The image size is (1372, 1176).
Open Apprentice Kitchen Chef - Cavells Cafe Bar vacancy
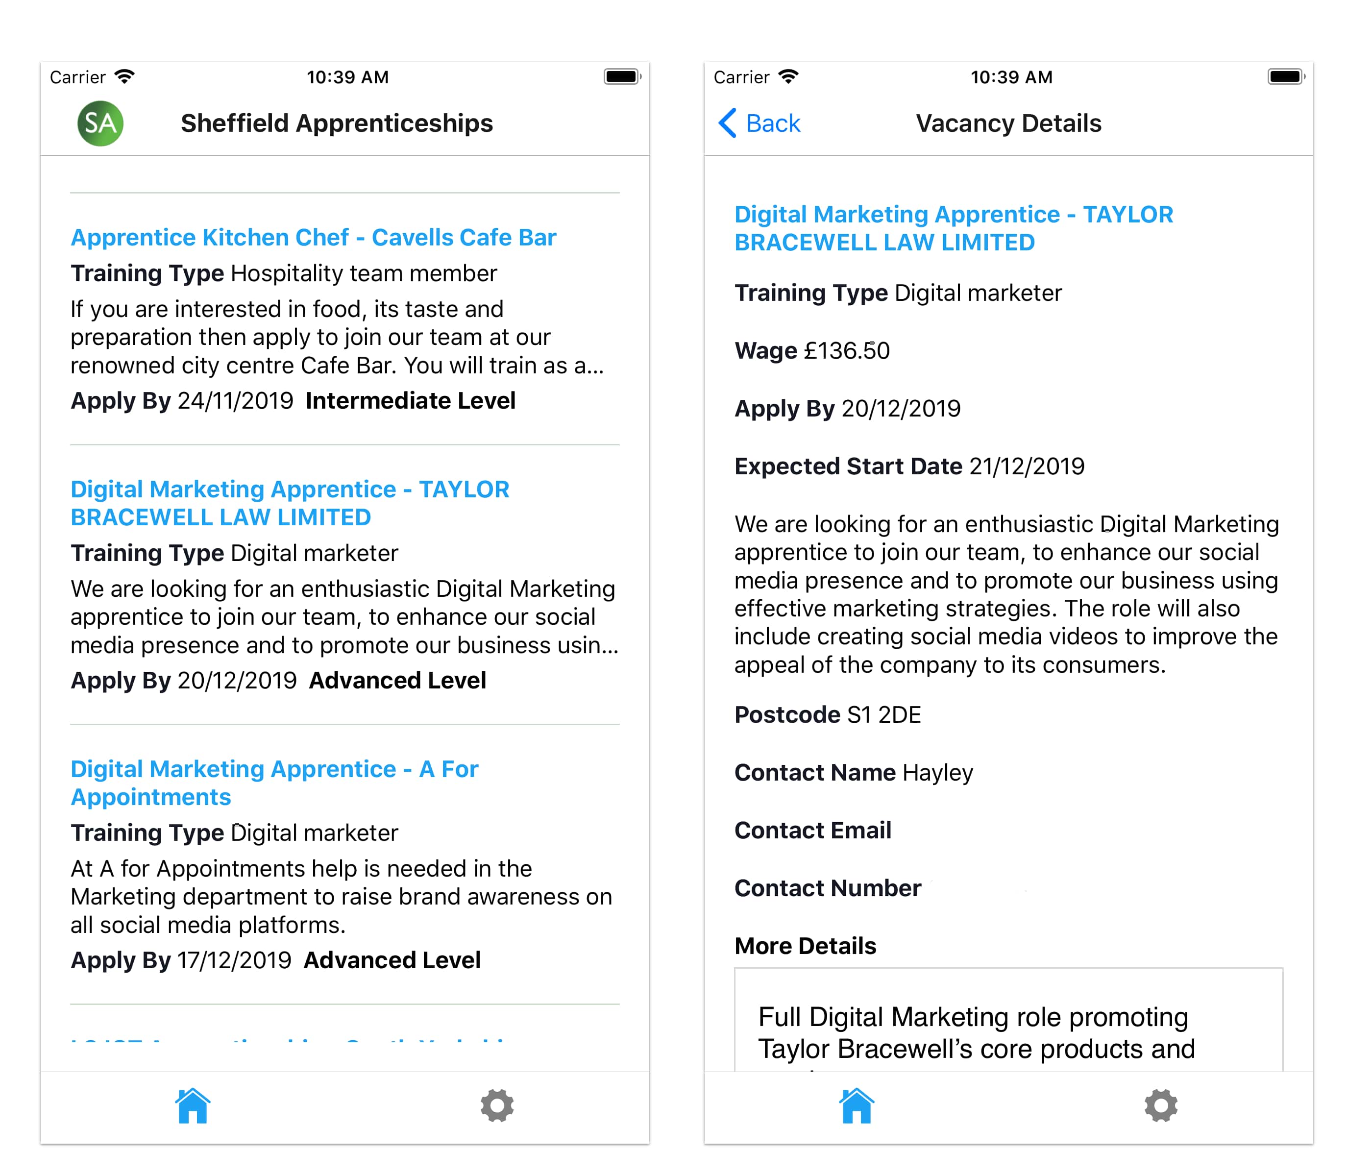pos(313,237)
